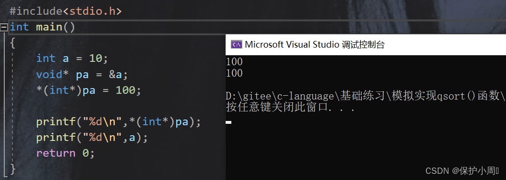Click the '*(int*)pa = 100;' line

click(89, 90)
